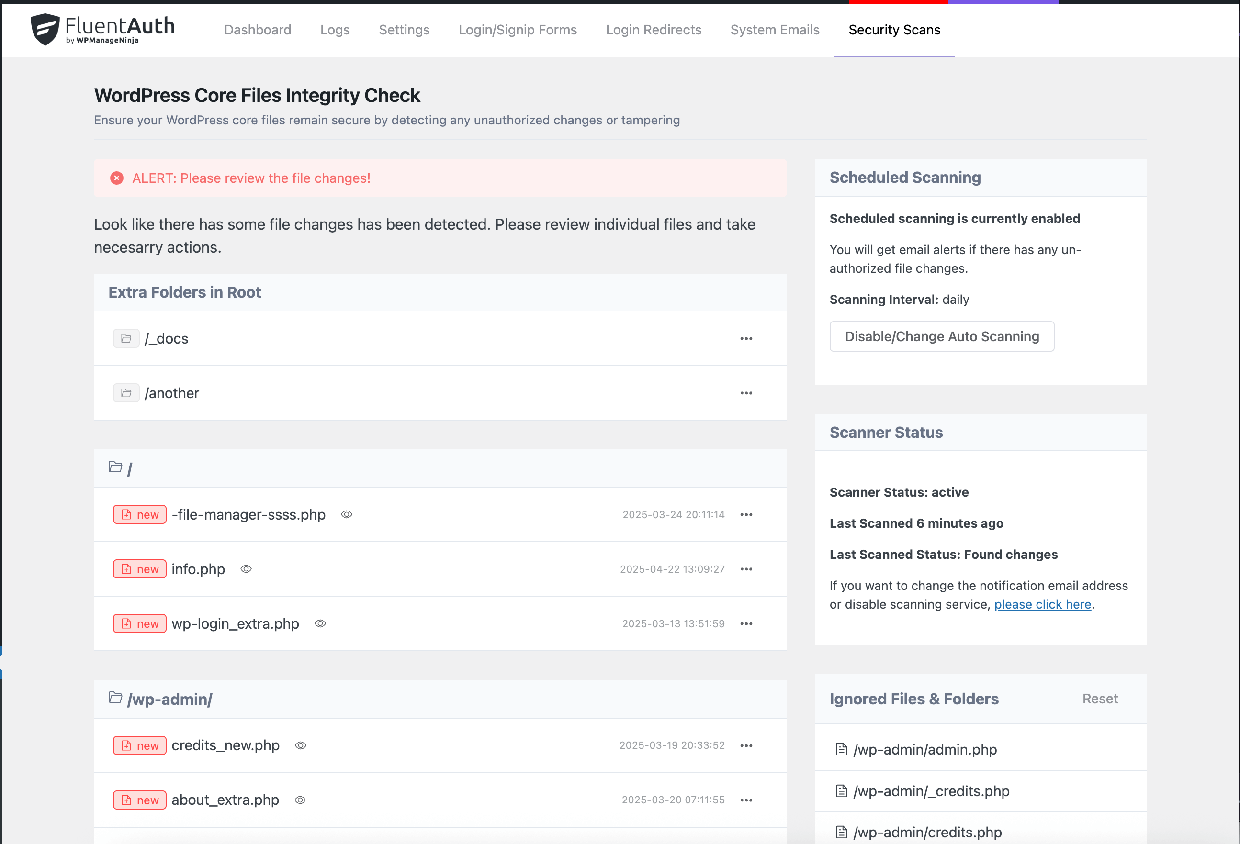Image resolution: width=1240 pixels, height=844 pixels.
Task: Click the about_extra.php file name
Action: [x=225, y=800]
